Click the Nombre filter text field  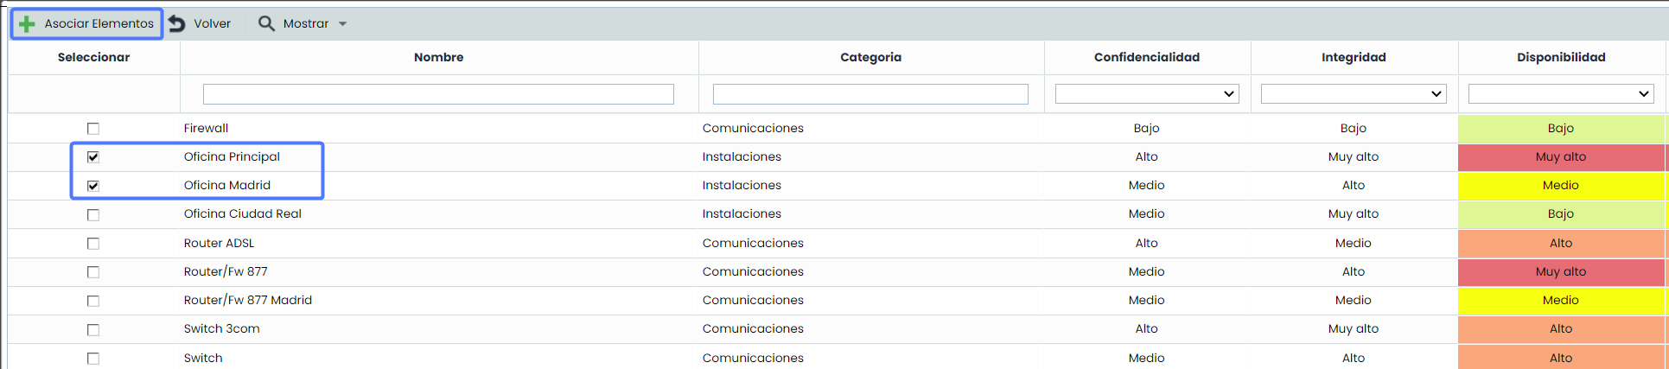coord(438,94)
